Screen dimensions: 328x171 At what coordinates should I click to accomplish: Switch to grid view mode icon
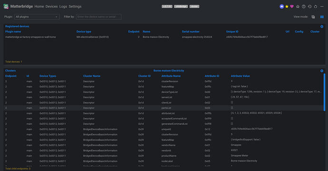point(322,17)
